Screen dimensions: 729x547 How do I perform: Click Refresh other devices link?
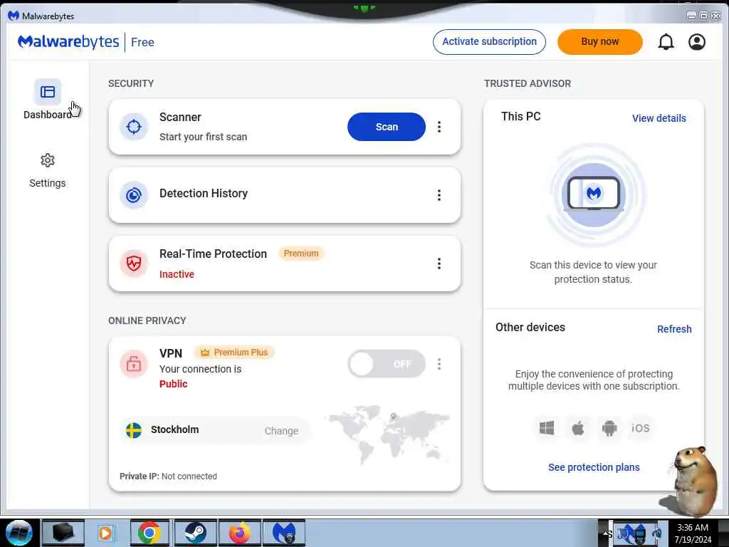click(x=674, y=329)
